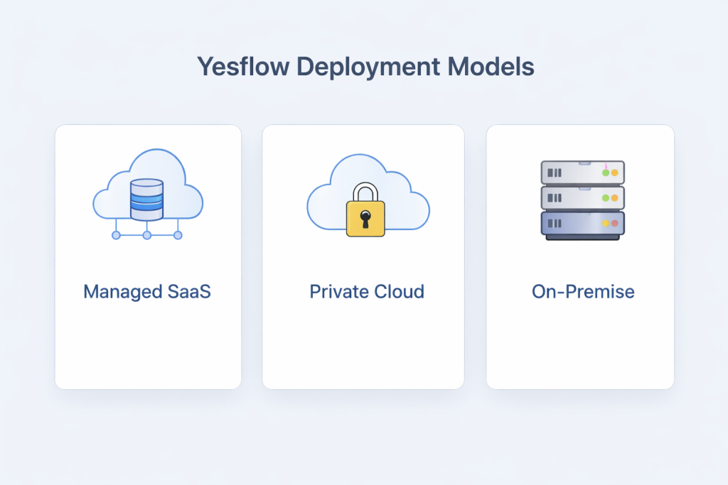Select the bottom blue server unit
This screenshot has height=485, width=728.
click(582, 223)
